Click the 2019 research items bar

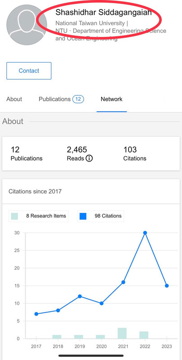[79, 337]
